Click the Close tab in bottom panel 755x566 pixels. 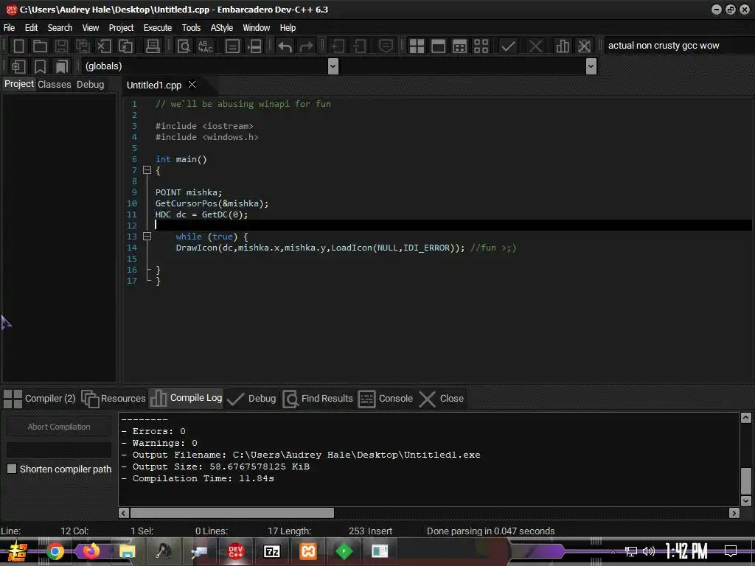click(x=442, y=399)
